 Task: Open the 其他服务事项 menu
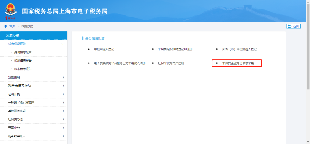click(34, 111)
